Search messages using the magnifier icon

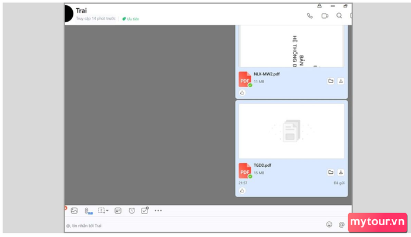(339, 16)
